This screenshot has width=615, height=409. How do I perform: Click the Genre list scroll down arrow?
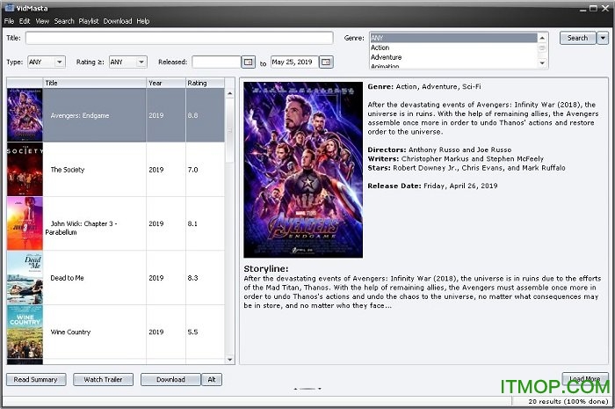pos(542,62)
